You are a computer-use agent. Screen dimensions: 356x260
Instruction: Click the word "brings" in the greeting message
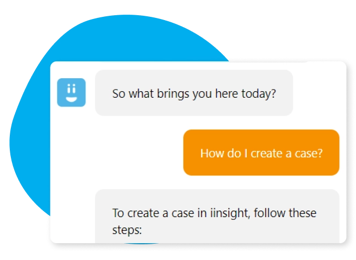point(173,93)
